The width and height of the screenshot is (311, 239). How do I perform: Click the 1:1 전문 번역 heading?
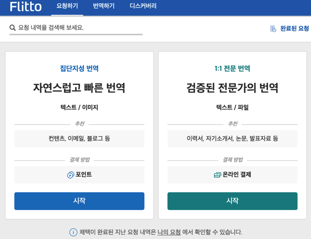232,68
